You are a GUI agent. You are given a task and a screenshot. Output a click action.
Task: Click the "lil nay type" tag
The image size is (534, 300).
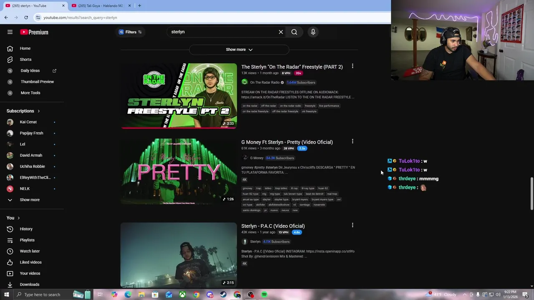[x=308, y=188]
